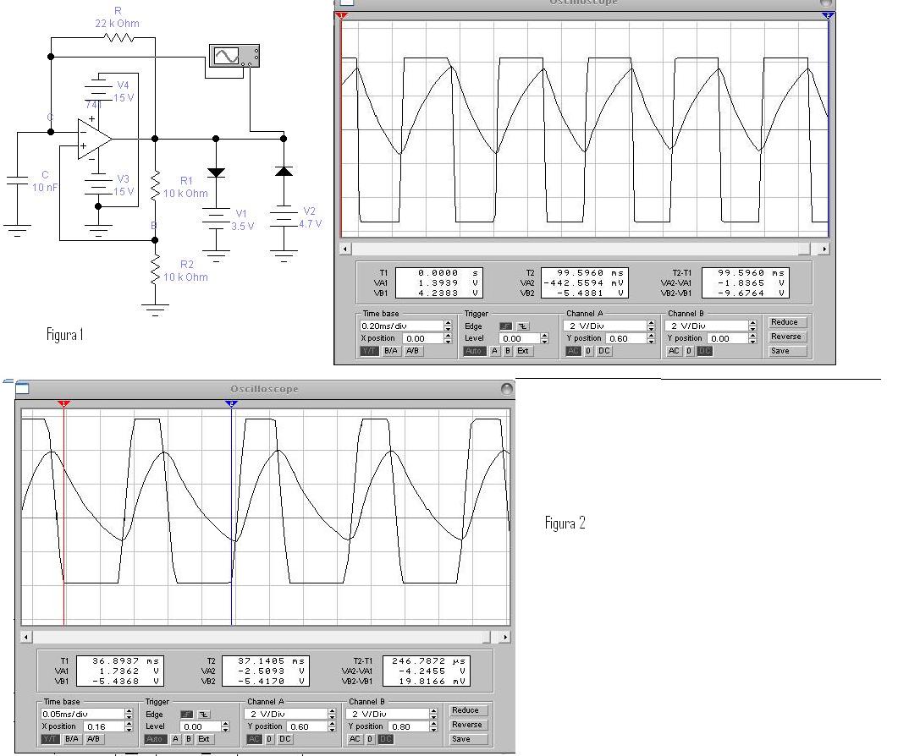Select falling edge trigger on 0.20ms/div oscilloscope
The width and height of the screenshot is (920, 756).
pyautogui.click(x=522, y=326)
